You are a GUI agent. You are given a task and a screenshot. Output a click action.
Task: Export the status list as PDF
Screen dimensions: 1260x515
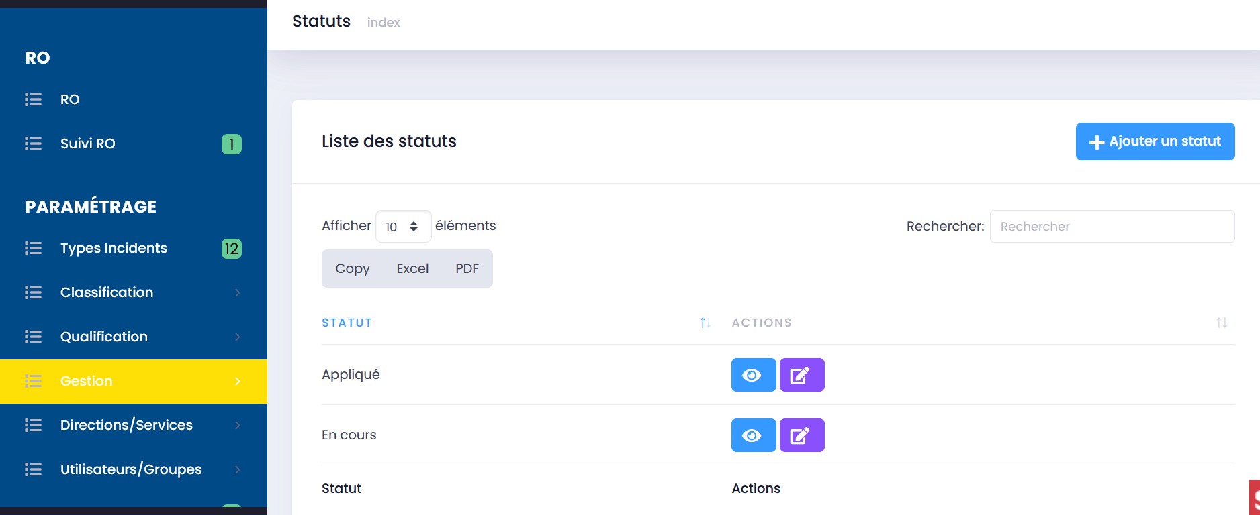(467, 268)
